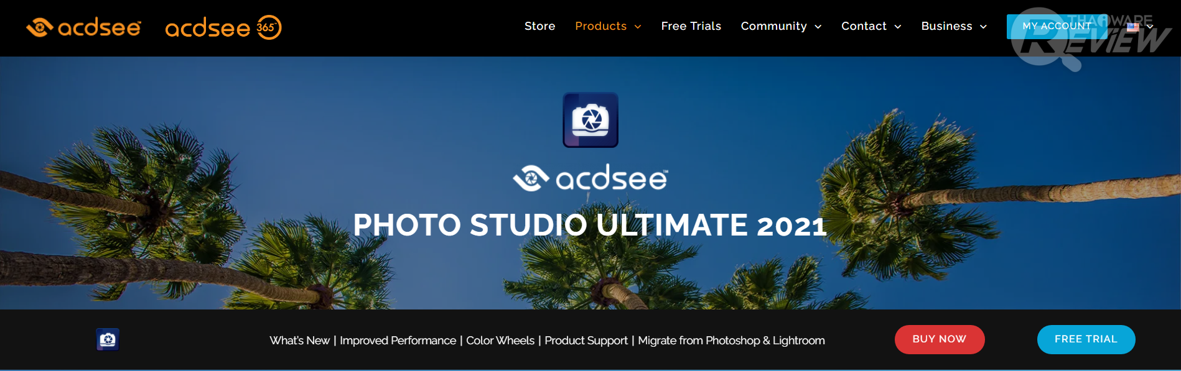
Task: Click the small camera icon in bottom bar
Action: click(108, 339)
